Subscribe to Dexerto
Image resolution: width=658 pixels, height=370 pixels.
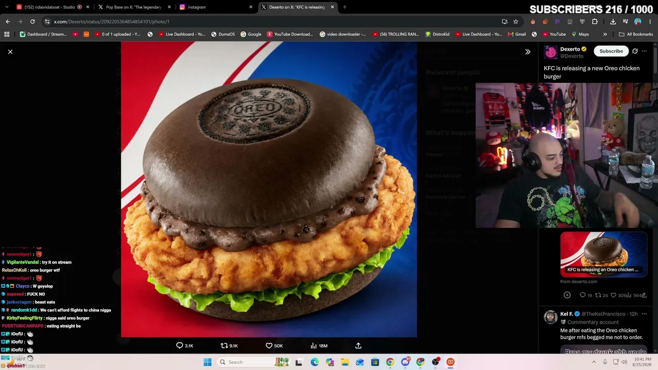(611, 51)
